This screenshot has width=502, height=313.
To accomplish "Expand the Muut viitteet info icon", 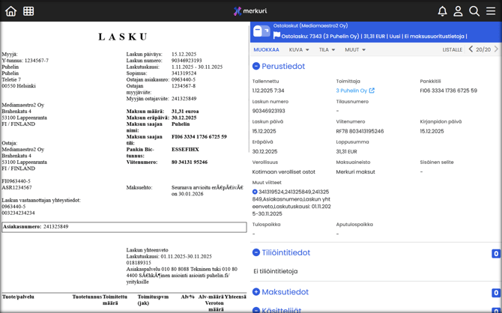I will coord(255,192).
